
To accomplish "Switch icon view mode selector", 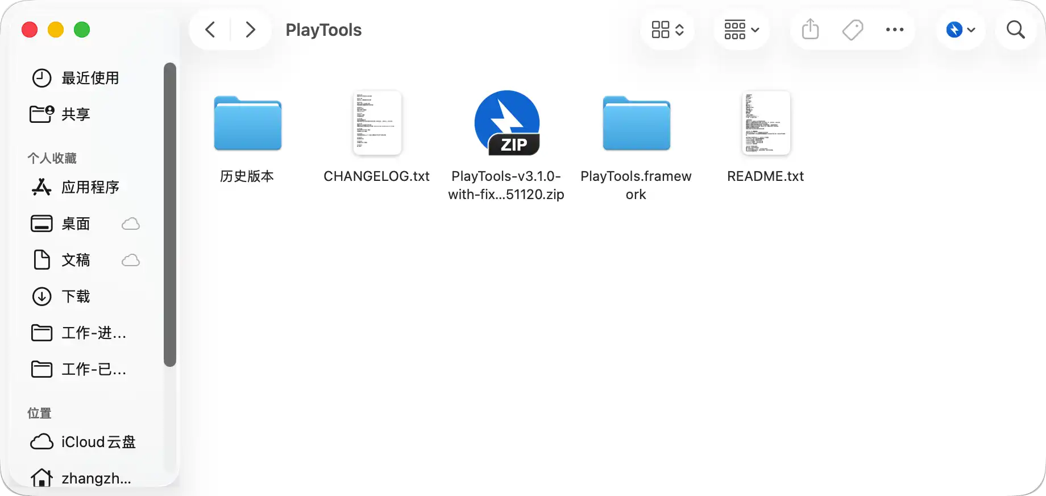I will (667, 30).
